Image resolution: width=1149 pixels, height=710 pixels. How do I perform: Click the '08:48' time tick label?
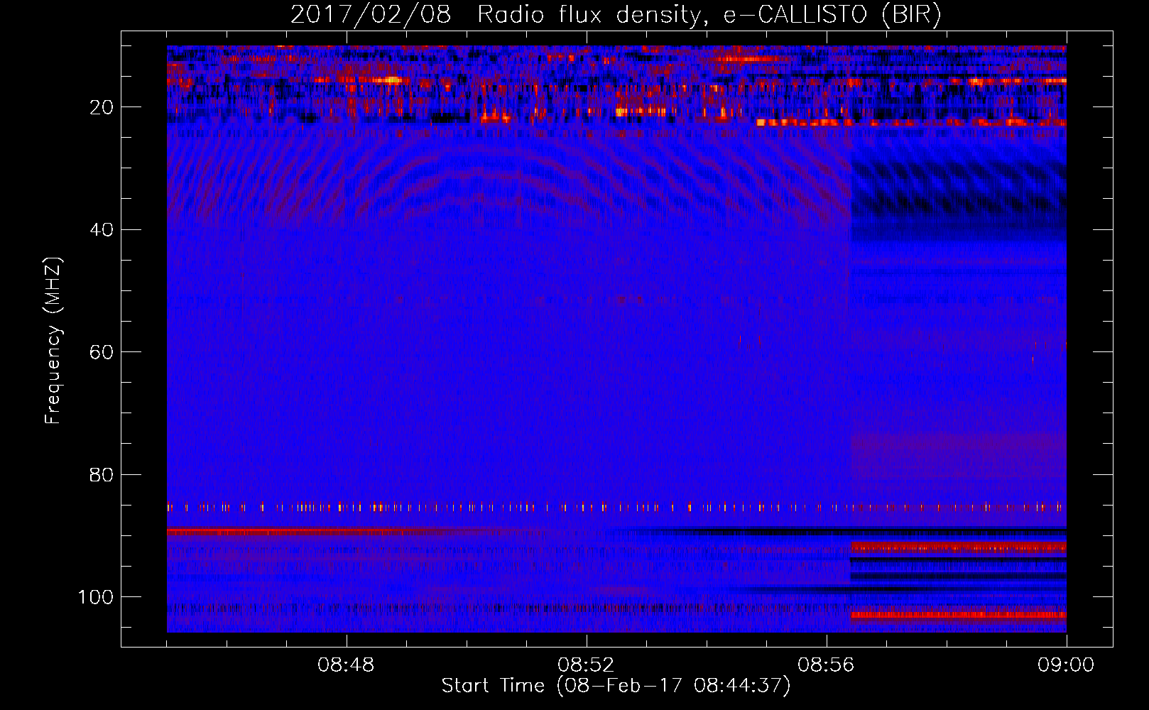(346, 665)
